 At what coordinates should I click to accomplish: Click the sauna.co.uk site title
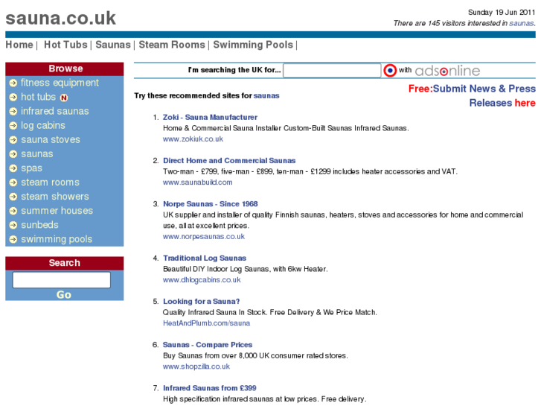point(61,18)
